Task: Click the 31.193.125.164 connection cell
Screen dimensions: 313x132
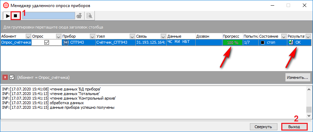Action: (x=151, y=43)
